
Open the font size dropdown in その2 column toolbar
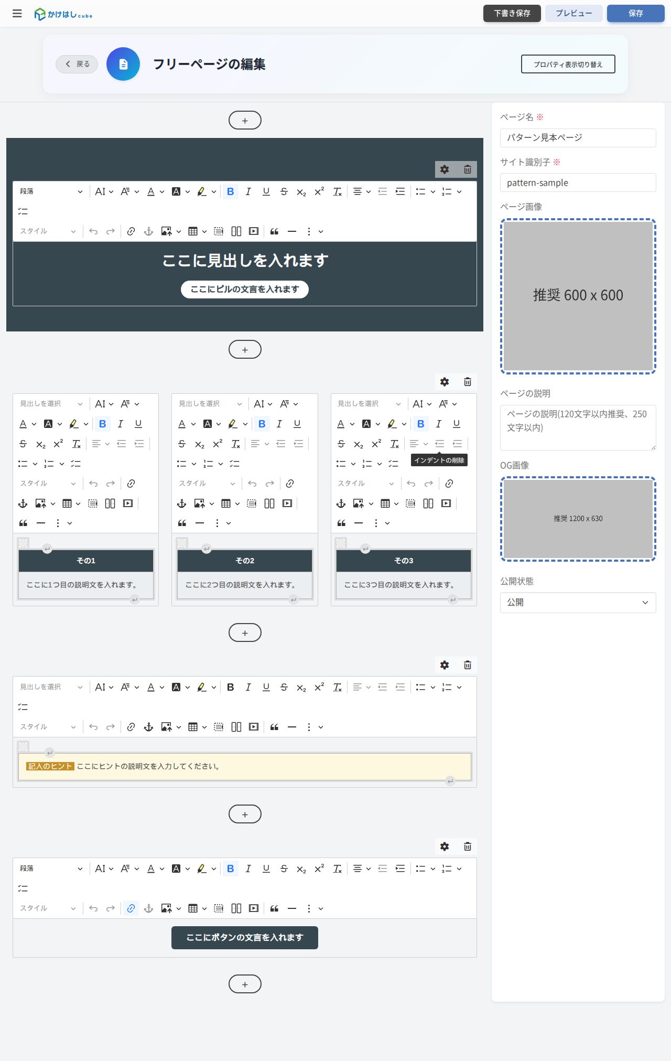[263, 404]
